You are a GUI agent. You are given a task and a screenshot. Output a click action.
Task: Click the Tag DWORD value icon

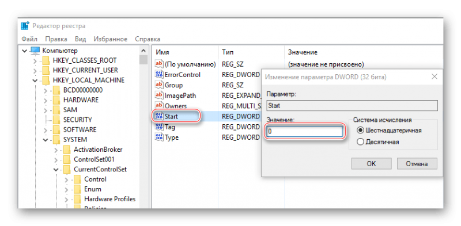[x=159, y=127]
